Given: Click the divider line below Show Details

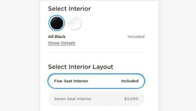Looking at the screenshot, I should point(96,52).
